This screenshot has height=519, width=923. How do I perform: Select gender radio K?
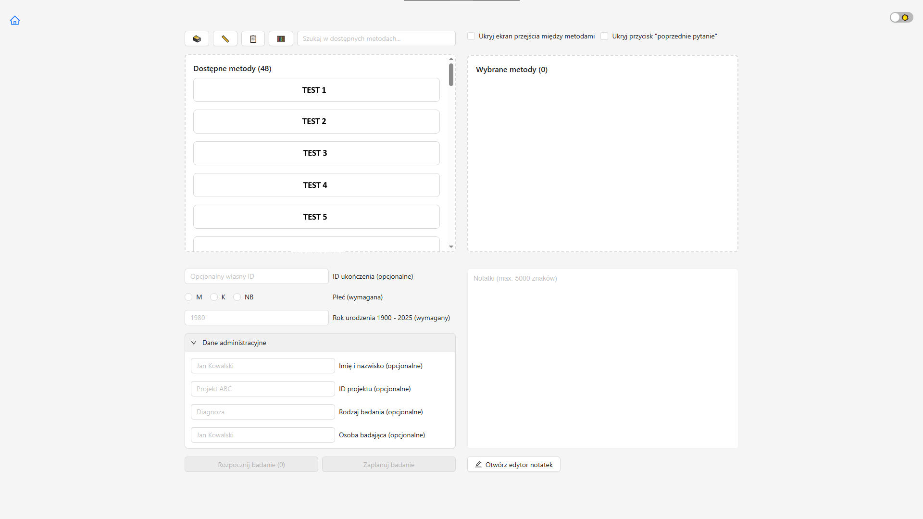click(214, 297)
